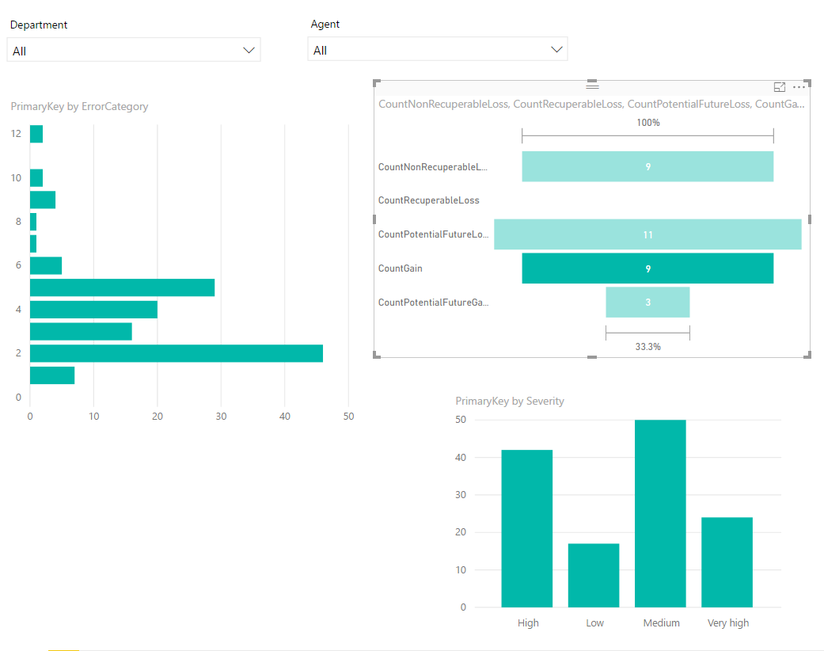Click the PrimaryKey by ErrorCategory title
This screenshot has width=824, height=651.
point(79,107)
